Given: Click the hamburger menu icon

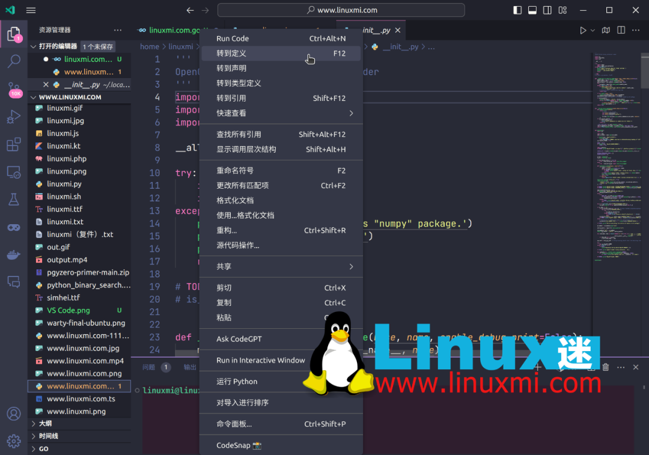Looking at the screenshot, I should click(31, 10).
